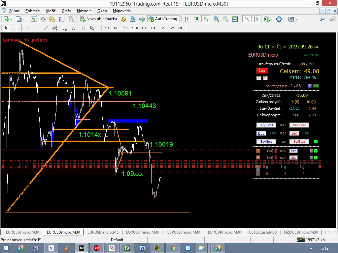The image size is (338, 253).
Task: Toggle the green square beside SellStop
Action: pos(316,142)
